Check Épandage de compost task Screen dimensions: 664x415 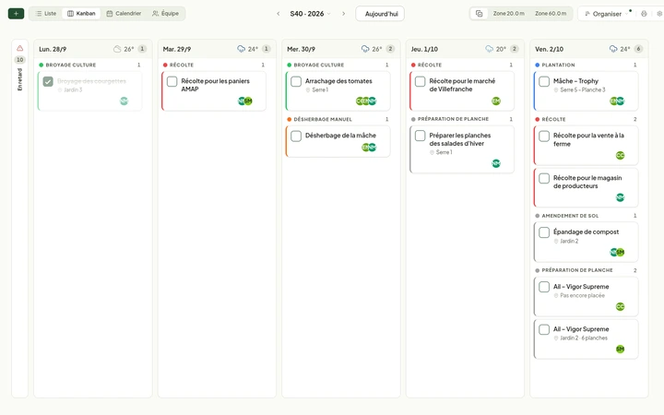pos(544,232)
